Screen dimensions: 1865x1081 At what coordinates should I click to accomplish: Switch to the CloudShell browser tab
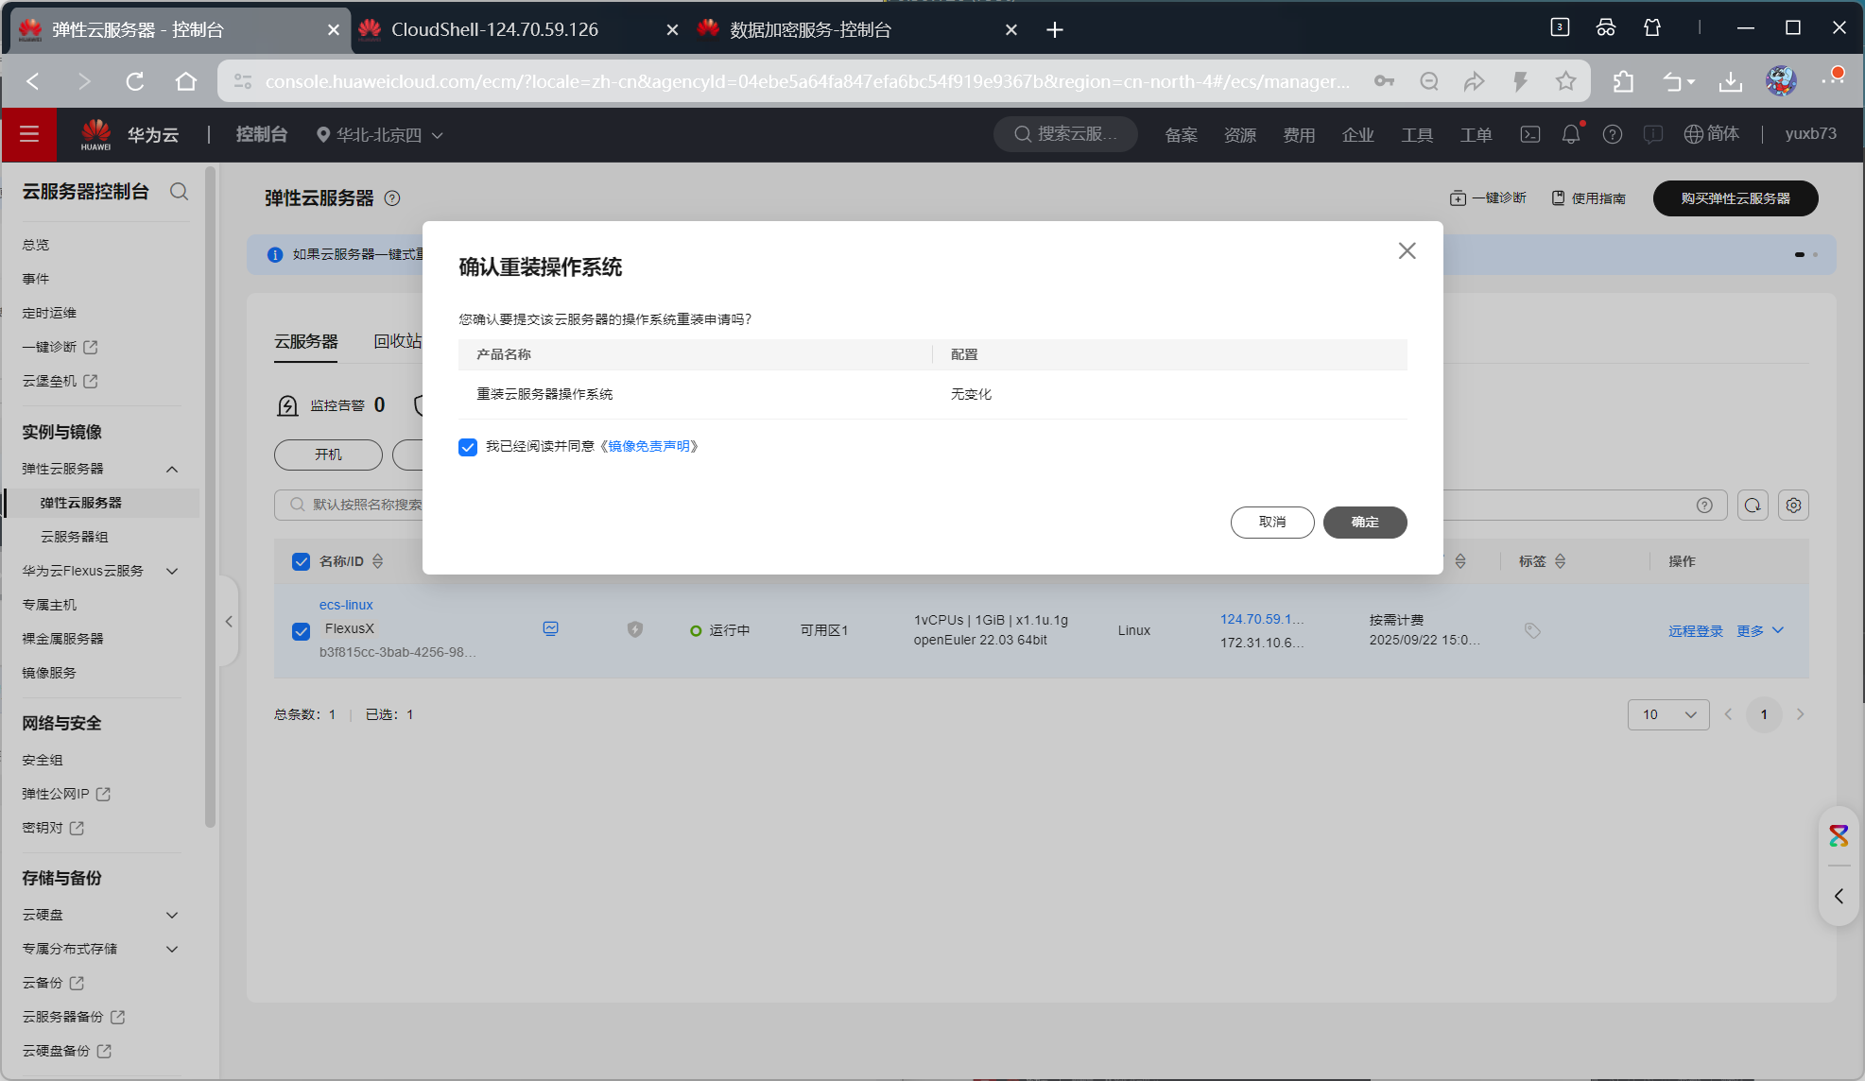[x=494, y=29]
